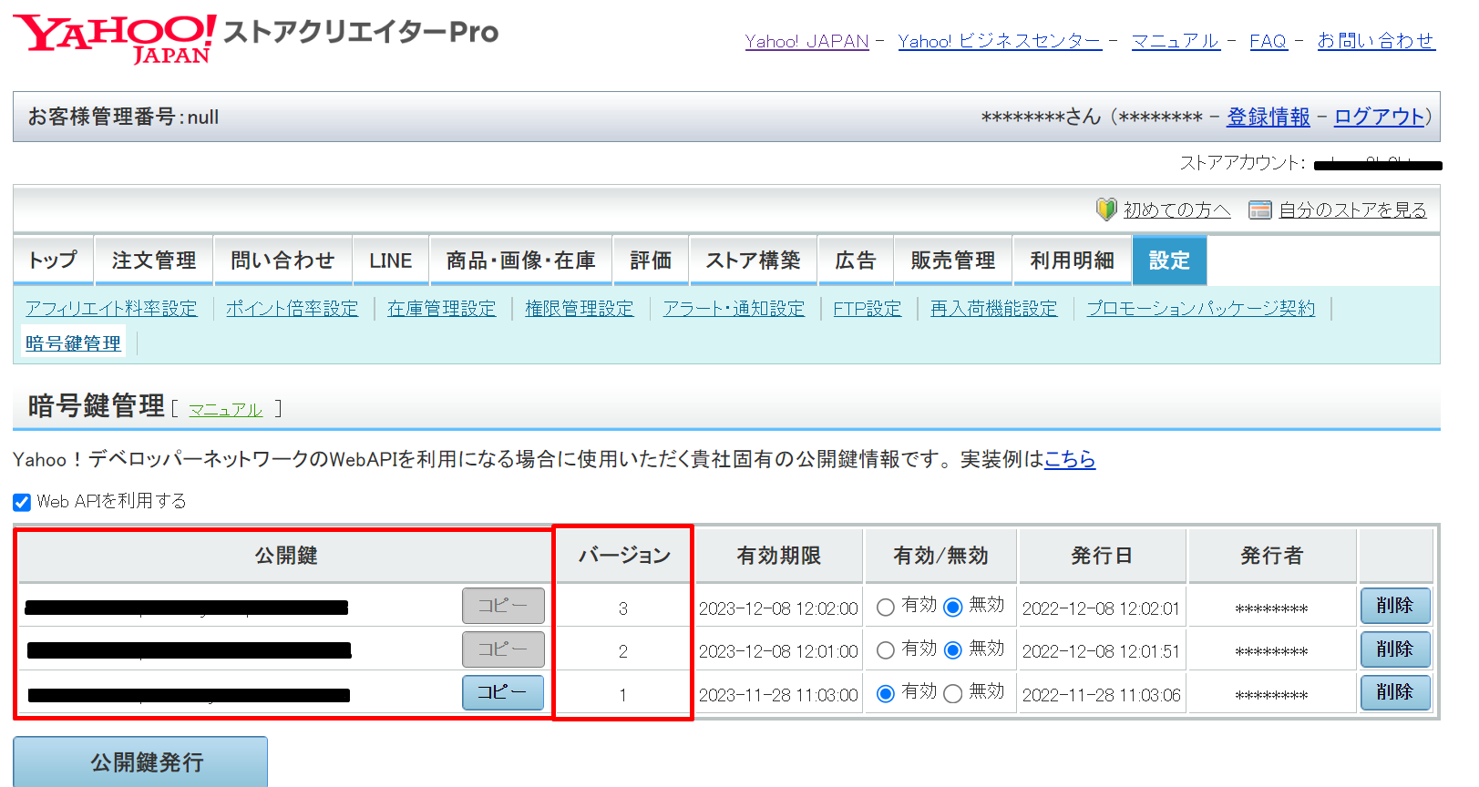Screen dimensions: 1479x787
Task: Click the beginner leaf icon beside 初めての方へ
Action: click(1106, 210)
